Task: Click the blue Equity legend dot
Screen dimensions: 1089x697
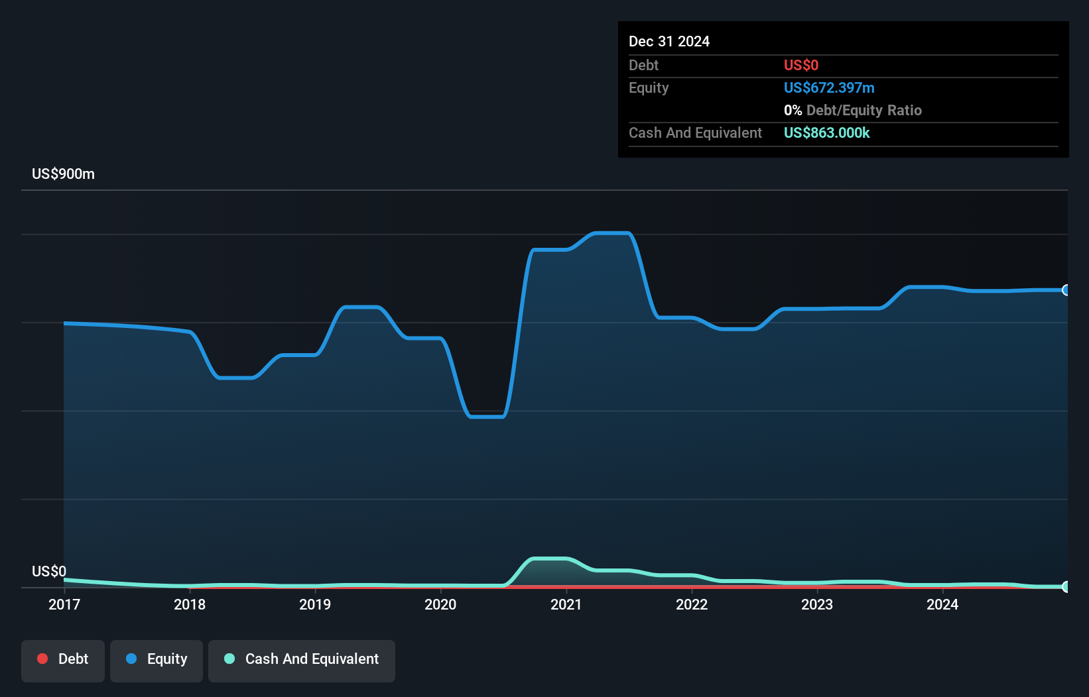Action: pos(131,659)
